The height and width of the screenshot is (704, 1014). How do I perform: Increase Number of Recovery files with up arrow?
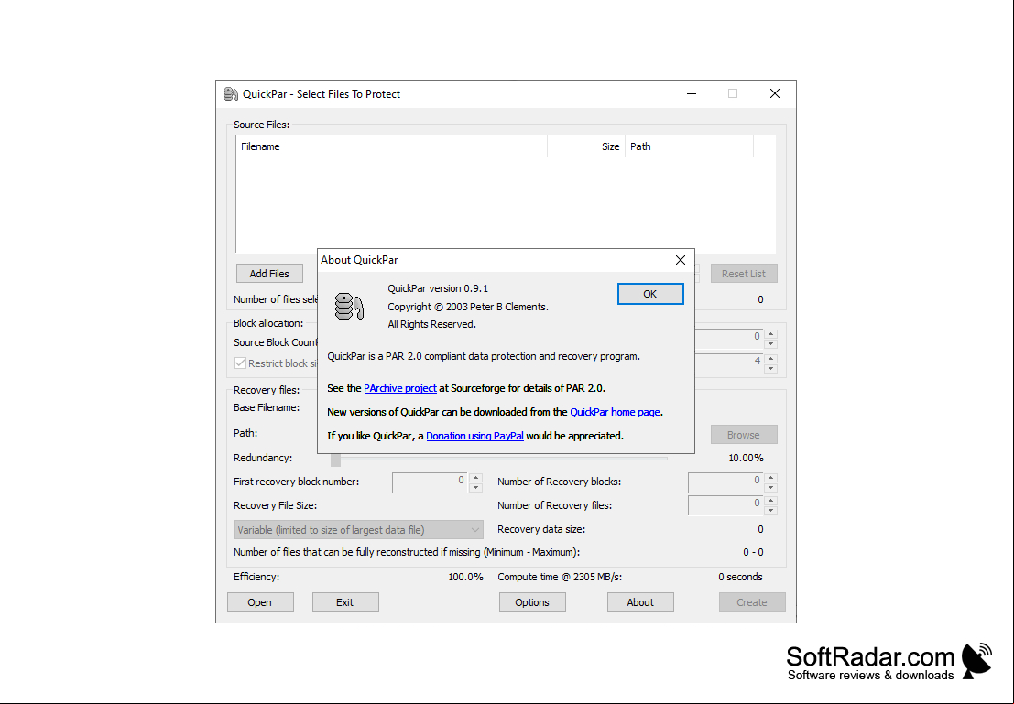(x=771, y=501)
